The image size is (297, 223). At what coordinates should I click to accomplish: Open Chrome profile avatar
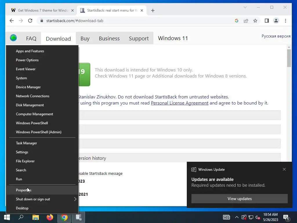(x=276, y=21)
